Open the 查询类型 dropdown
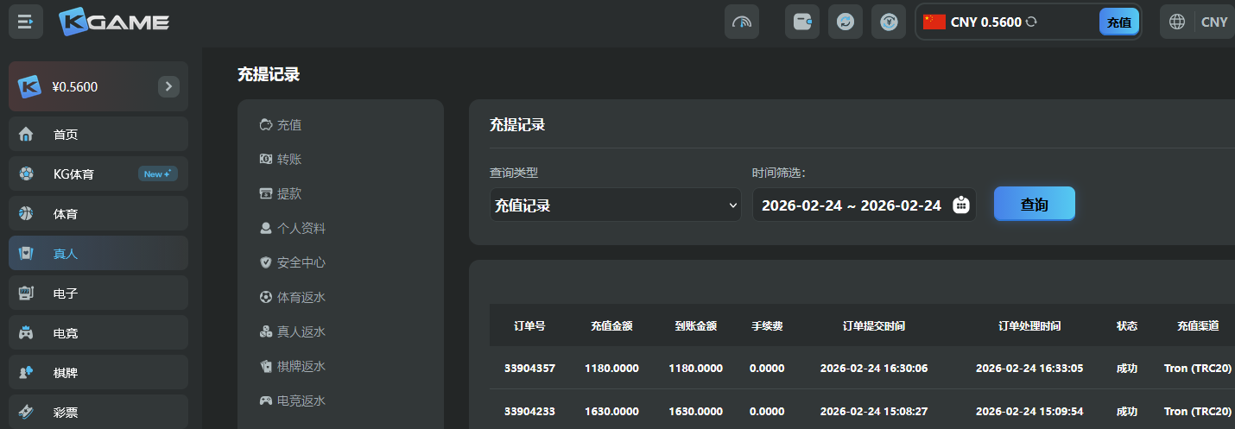Image resolution: width=1235 pixels, height=429 pixels. tap(615, 205)
